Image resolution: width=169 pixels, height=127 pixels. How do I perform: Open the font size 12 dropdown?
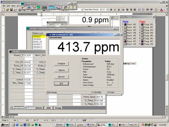[x=107, y=10]
